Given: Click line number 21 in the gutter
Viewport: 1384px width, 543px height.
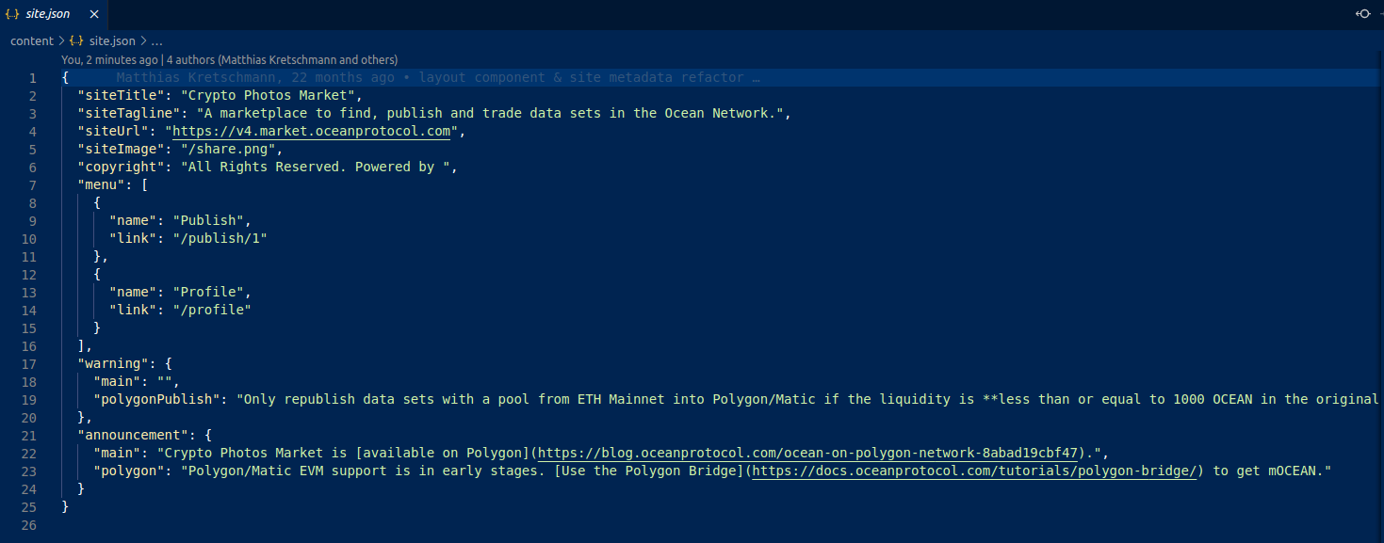Looking at the screenshot, I should coord(28,435).
